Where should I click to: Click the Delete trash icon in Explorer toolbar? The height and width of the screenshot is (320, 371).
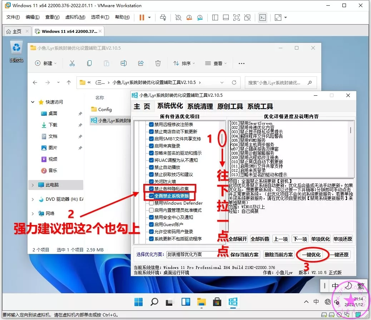coord(158,63)
